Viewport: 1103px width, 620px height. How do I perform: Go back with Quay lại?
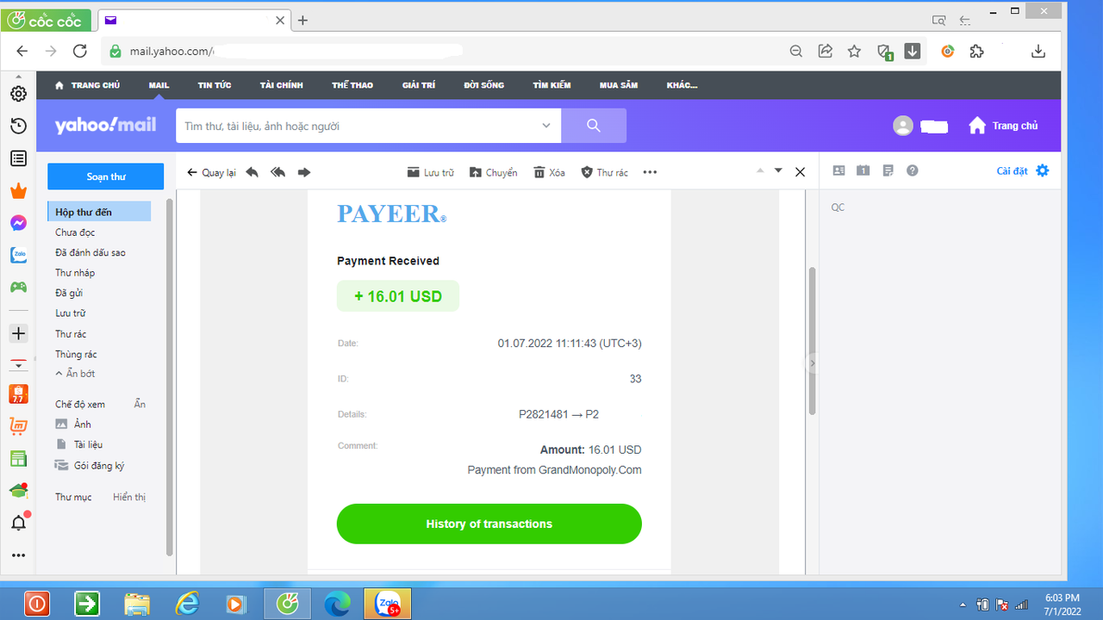tap(211, 172)
